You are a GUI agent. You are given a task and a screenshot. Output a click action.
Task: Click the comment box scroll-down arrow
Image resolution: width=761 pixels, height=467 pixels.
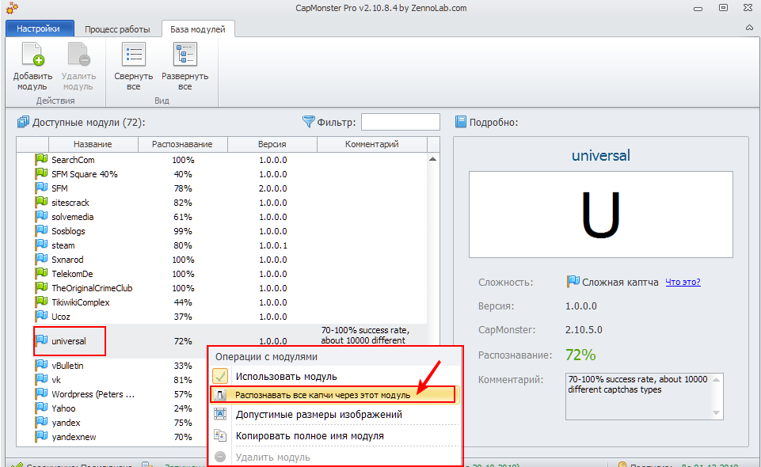tap(717, 412)
